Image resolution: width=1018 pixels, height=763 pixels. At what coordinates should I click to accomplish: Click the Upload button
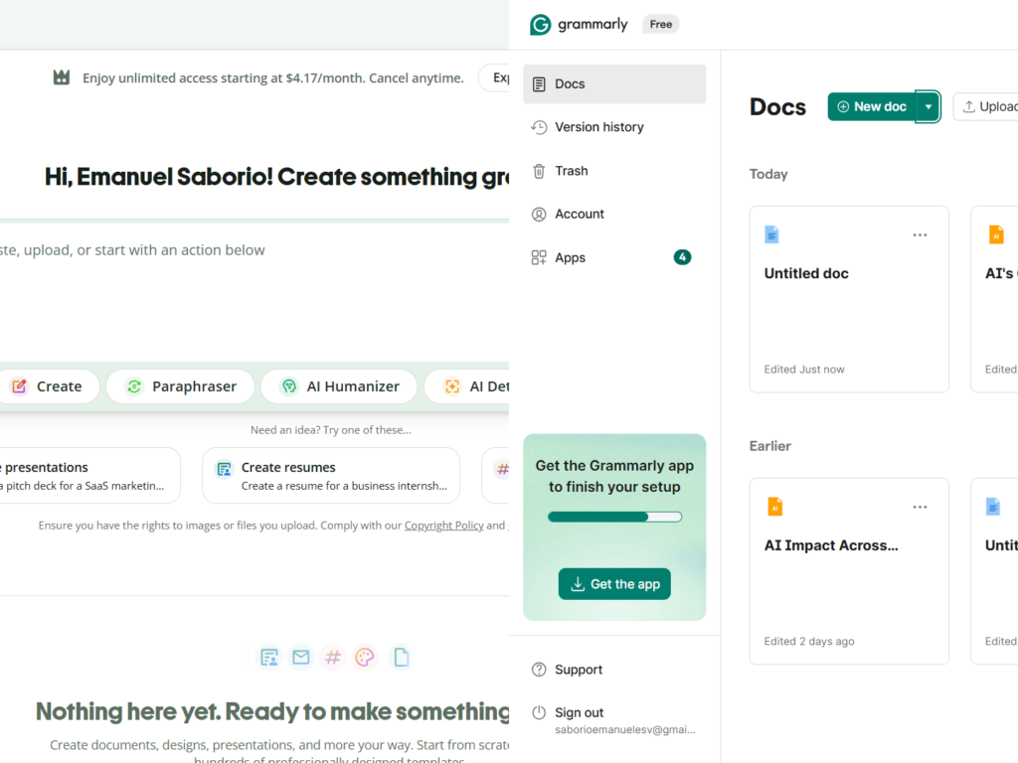click(x=987, y=106)
